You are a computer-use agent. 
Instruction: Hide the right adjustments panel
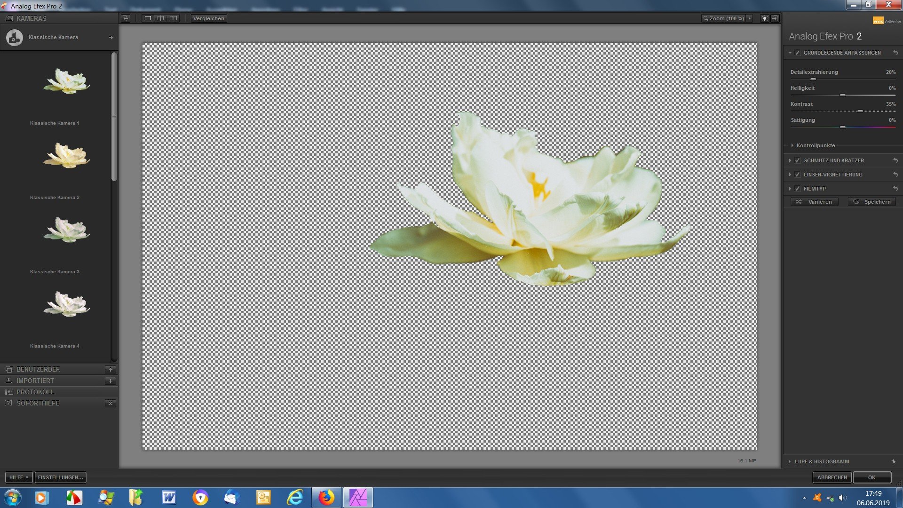[775, 18]
